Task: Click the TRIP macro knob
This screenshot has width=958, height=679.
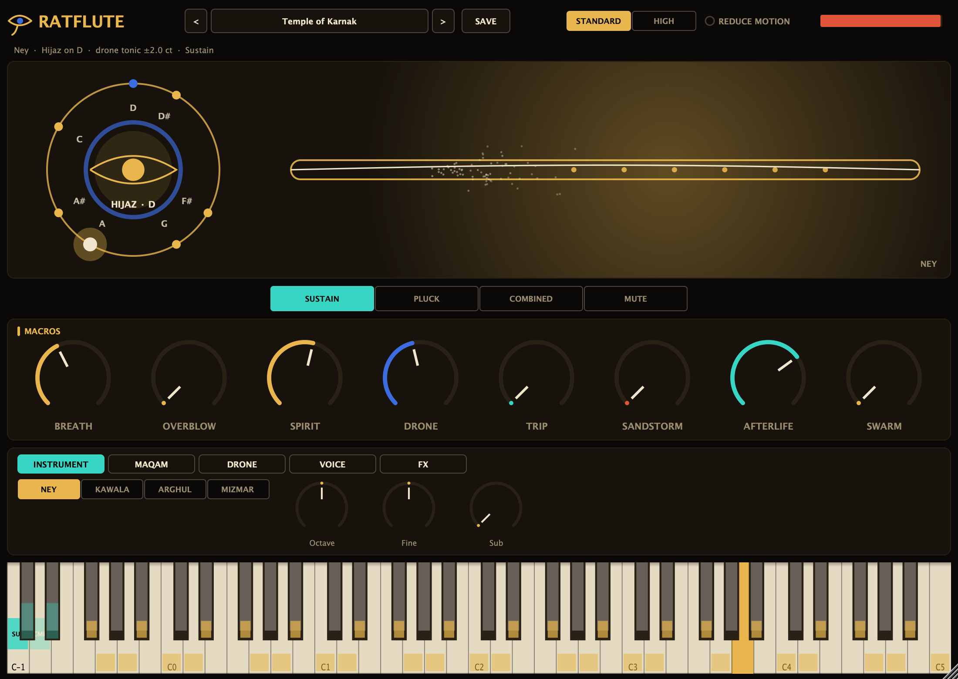Action: click(x=536, y=378)
